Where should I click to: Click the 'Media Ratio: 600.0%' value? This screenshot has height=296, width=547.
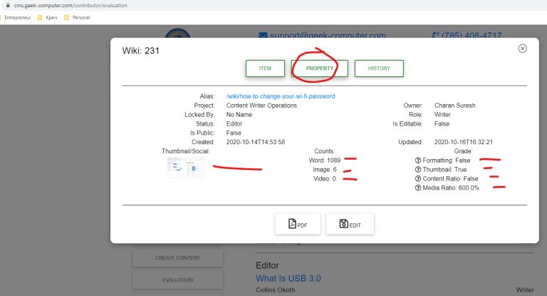[x=451, y=188]
